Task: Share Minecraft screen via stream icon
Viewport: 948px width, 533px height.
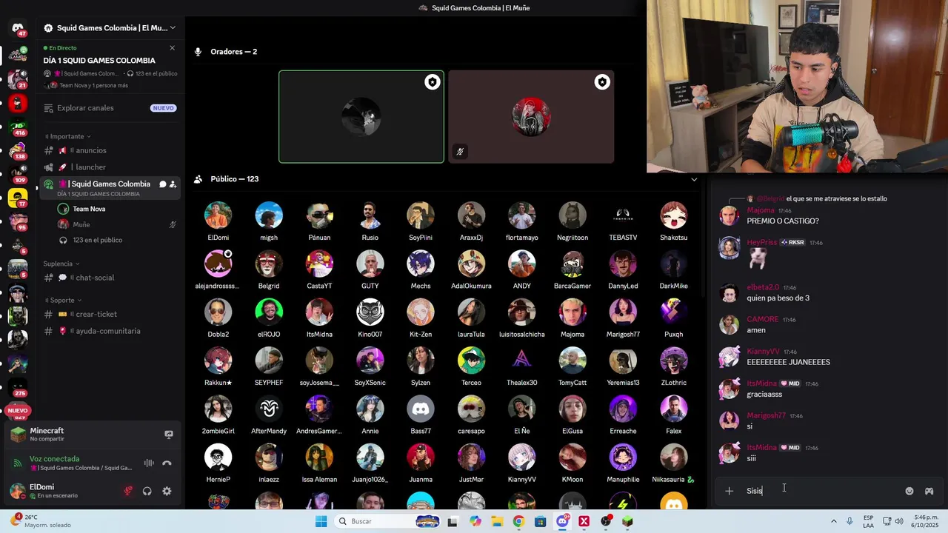Action: pyautogui.click(x=169, y=435)
